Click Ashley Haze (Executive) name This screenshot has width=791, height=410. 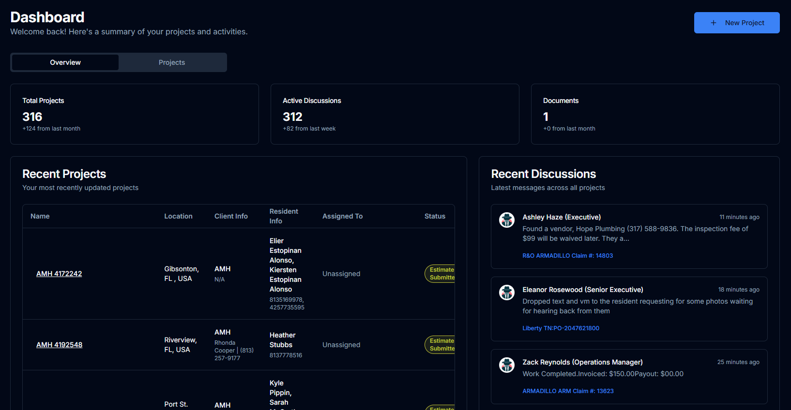pyautogui.click(x=562, y=217)
